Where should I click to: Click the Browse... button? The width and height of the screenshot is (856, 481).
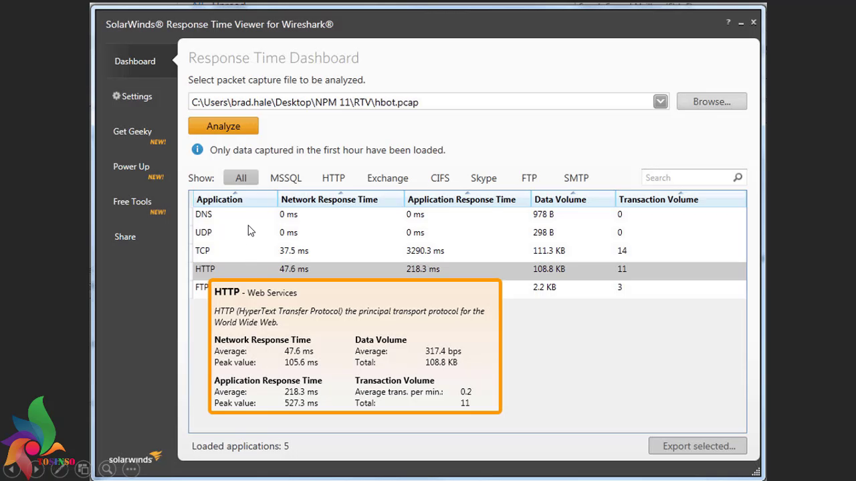tap(712, 102)
